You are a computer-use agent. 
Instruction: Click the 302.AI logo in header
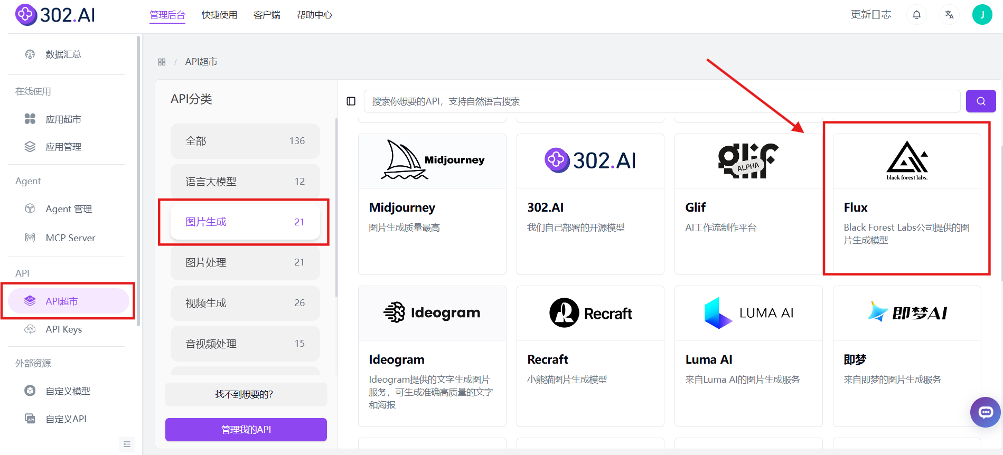coord(55,15)
